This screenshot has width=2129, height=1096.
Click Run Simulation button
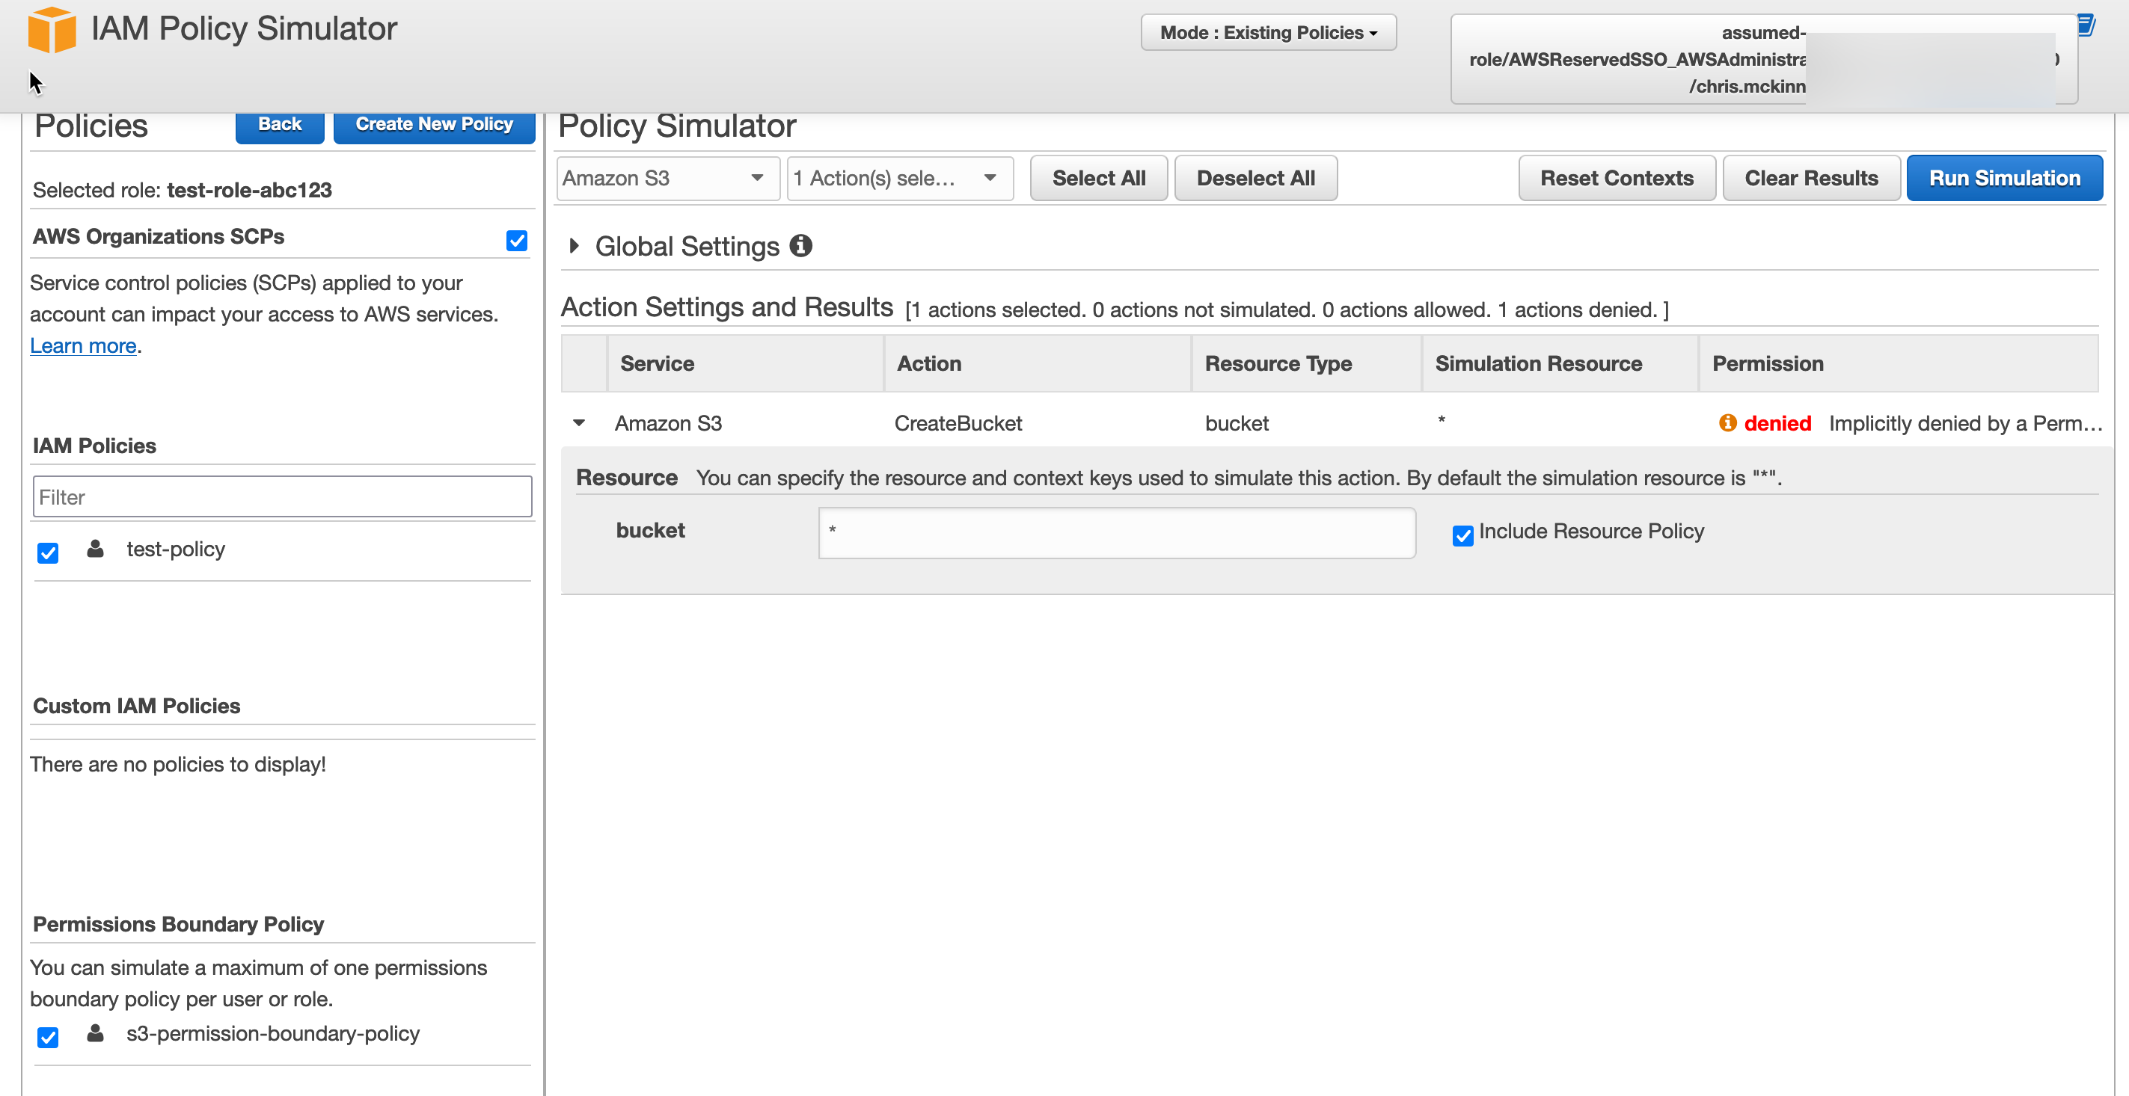[2003, 179]
